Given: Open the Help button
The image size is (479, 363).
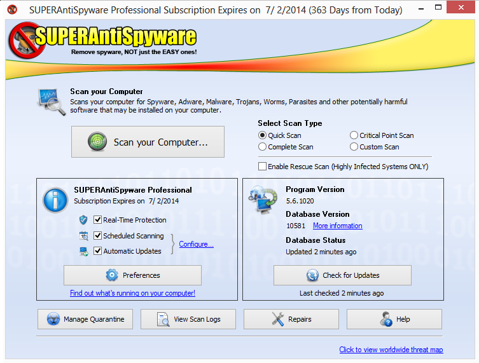Looking at the screenshot, I should pos(394,319).
